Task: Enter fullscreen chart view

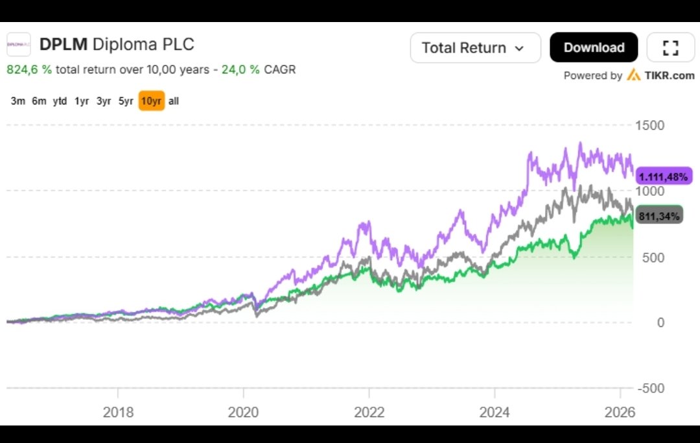Action: (671, 47)
